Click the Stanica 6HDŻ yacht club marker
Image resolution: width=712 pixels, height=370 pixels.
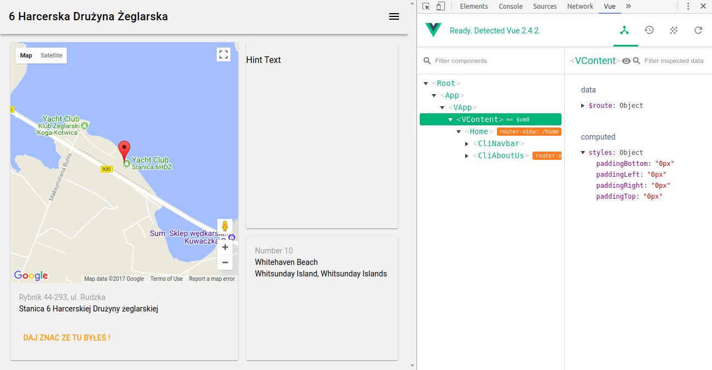coord(127,164)
